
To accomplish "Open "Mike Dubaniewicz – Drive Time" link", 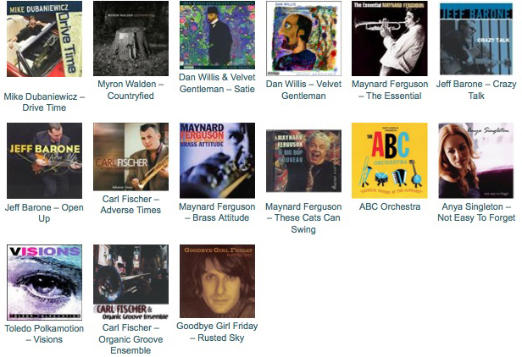I will coord(44,102).
